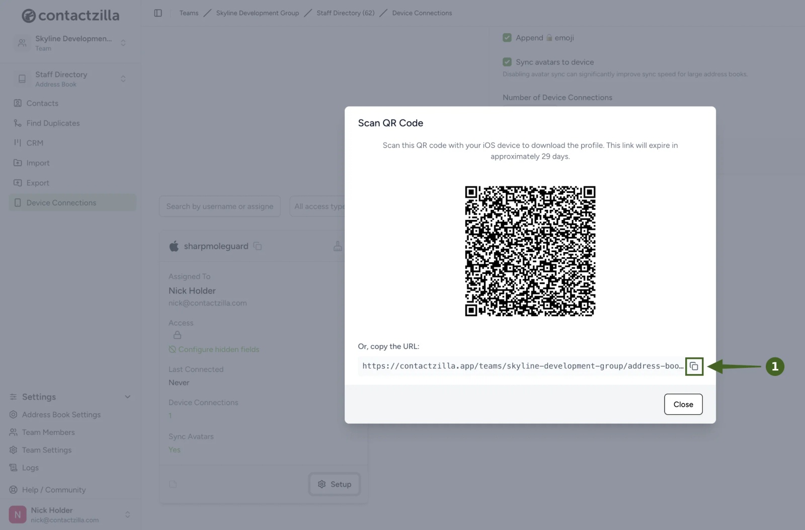Open Team Settings
Screen dimensions: 805x530
coord(47,450)
